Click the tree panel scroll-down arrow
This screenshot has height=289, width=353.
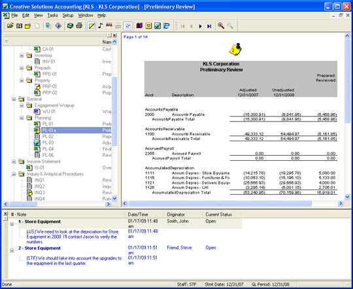pyautogui.click(x=114, y=199)
